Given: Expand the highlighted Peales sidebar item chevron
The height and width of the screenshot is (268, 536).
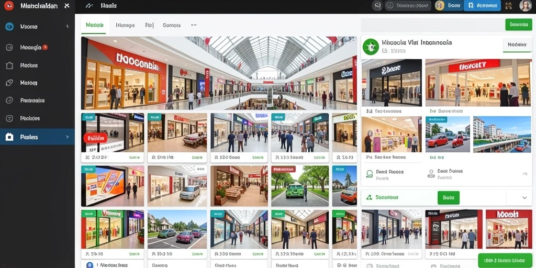Looking at the screenshot, I should pyautogui.click(x=68, y=137).
